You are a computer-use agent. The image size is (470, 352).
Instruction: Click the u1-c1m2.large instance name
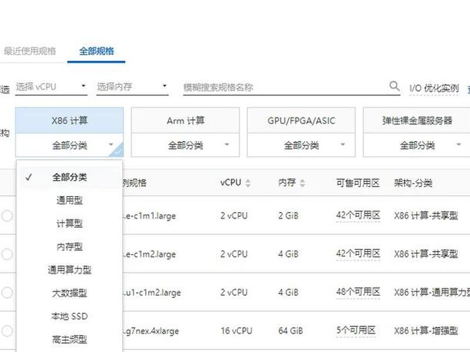(152, 292)
